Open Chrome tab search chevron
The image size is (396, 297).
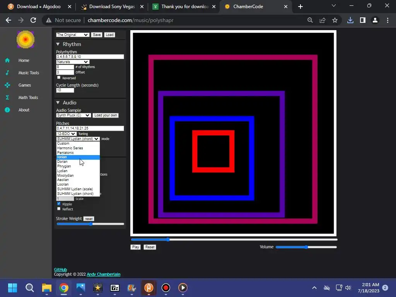334,5
